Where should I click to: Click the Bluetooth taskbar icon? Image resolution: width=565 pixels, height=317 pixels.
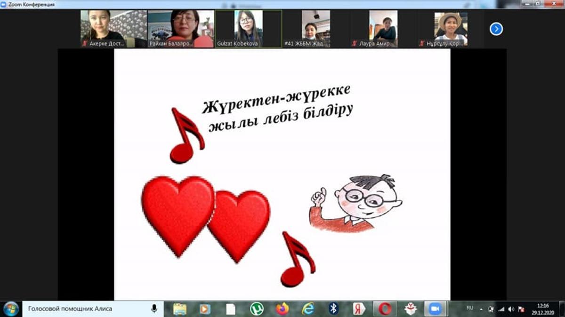pos(333,309)
